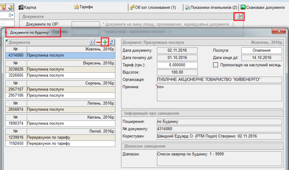Close the Документи по будинку dialog
Viewport: 289px width, 170px height.
coord(279,31)
